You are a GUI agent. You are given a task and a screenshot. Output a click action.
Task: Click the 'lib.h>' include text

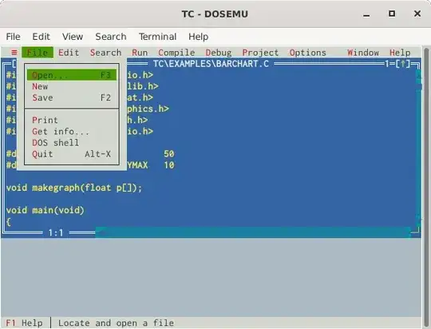pyautogui.click(x=143, y=86)
